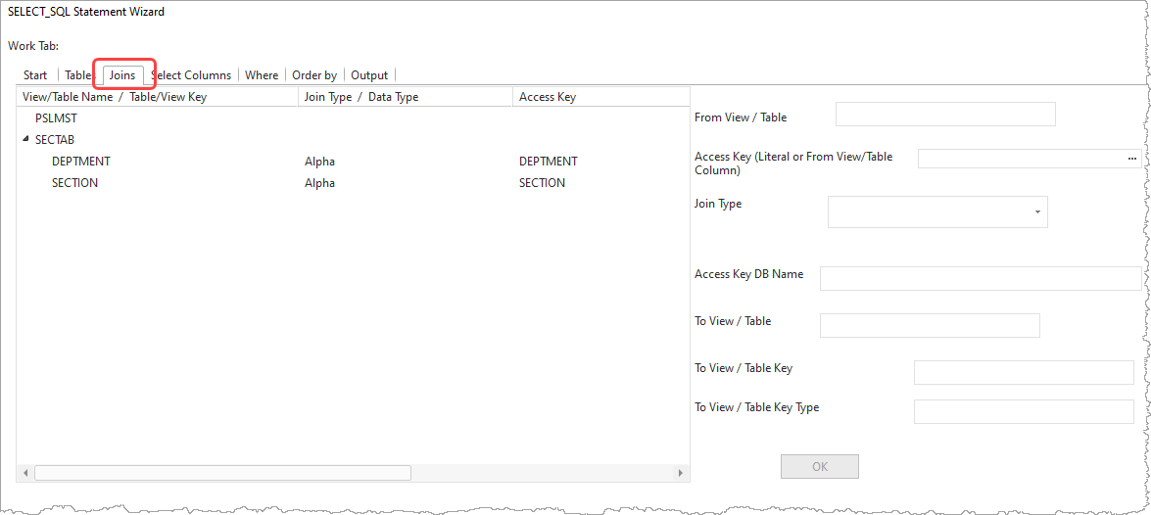Click the To View / Table Key Type field
The height and width of the screenshot is (515, 1151).
click(x=1024, y=412)
